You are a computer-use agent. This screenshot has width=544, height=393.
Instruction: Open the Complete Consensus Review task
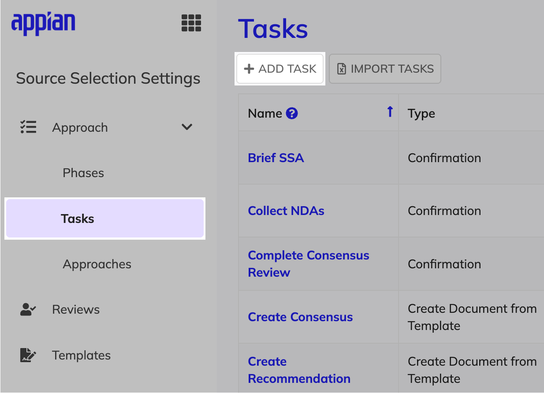tap(309, 263)
